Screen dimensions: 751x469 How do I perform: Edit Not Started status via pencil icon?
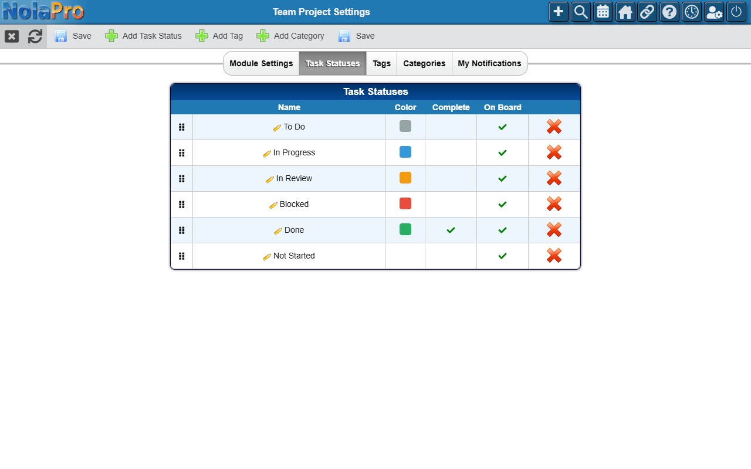click(267, 257)
